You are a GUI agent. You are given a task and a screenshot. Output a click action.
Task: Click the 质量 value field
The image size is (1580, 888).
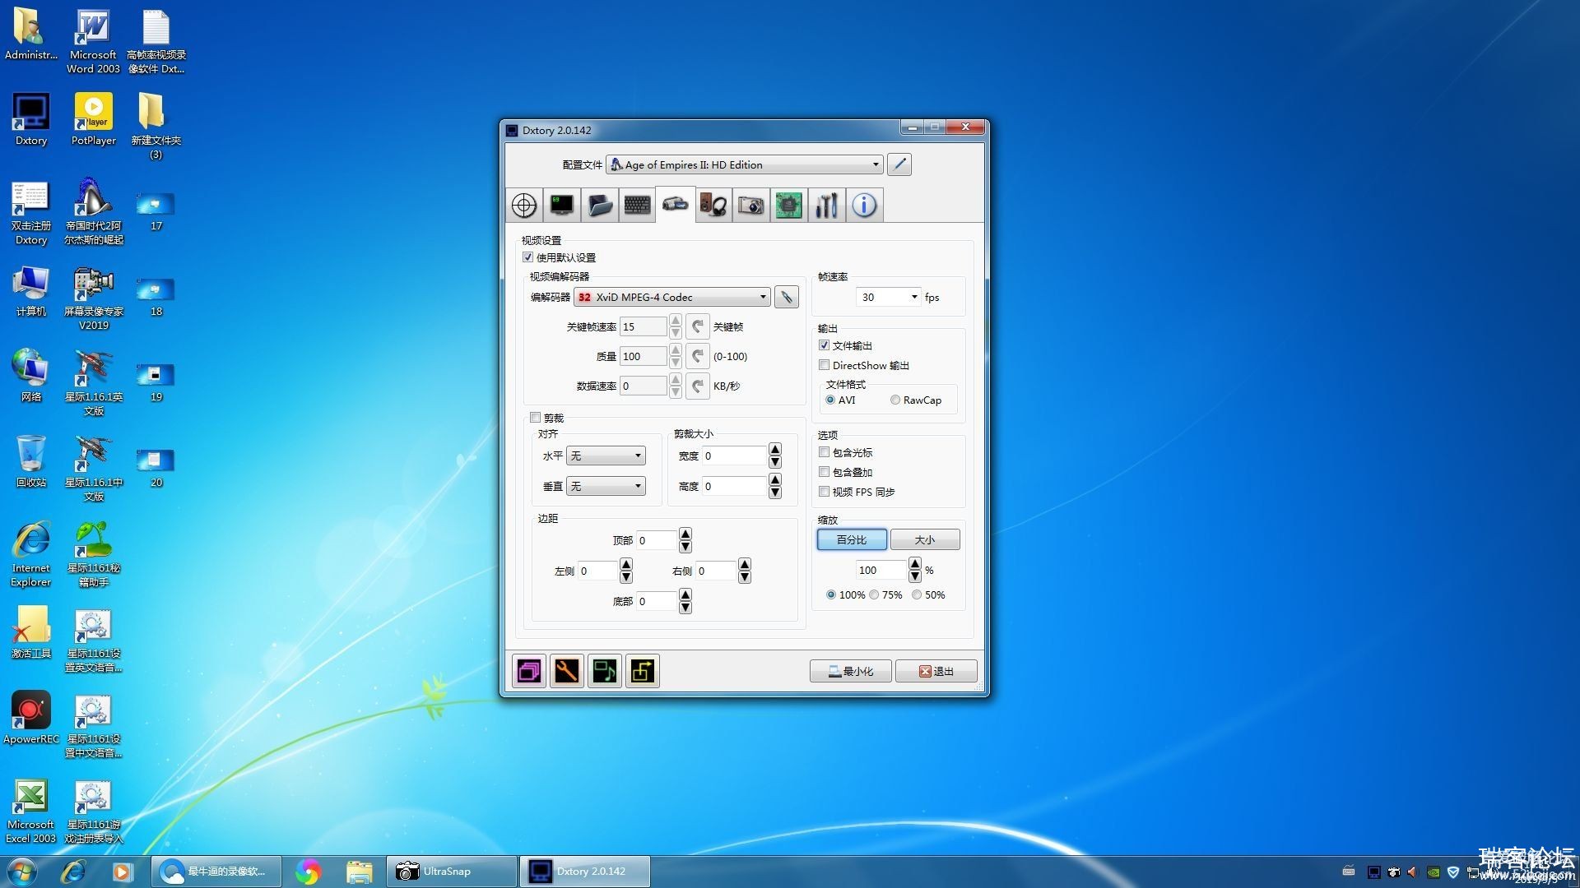click(644, 356)
